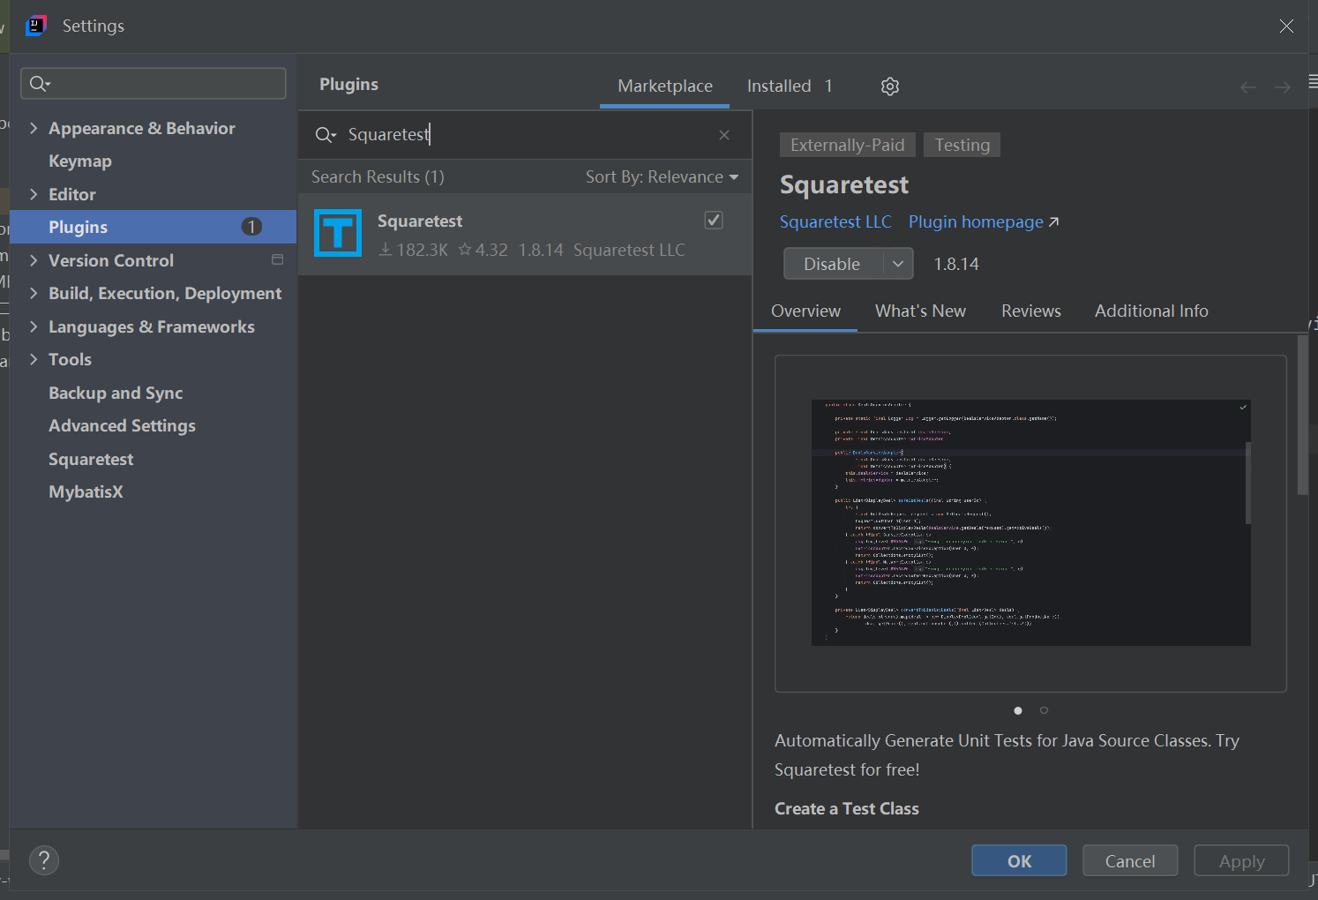Image resolution: width=1318 pixels, height=900 pixels.
Task: Open the Sort By Relevance dropdown
Action: point(662,177)
